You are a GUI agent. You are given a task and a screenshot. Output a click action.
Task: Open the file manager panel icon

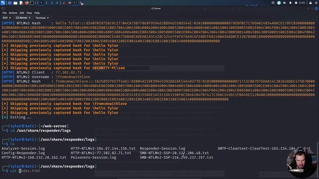15,3
